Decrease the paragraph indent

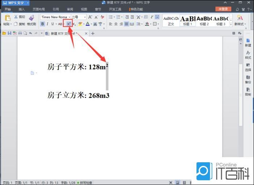click(x=127, y=17)
